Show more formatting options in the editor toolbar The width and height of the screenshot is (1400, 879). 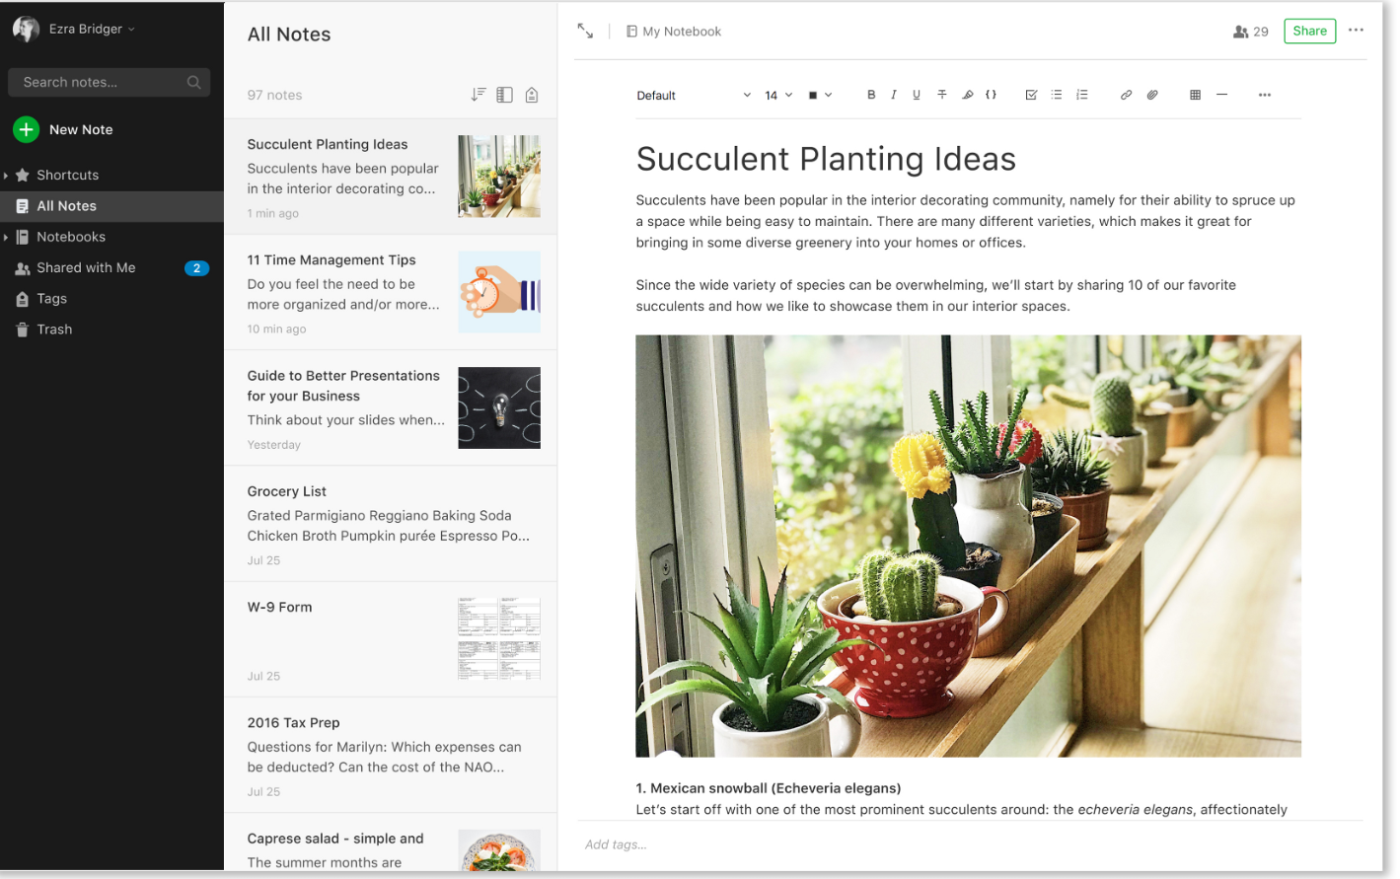coord(1265,95)
